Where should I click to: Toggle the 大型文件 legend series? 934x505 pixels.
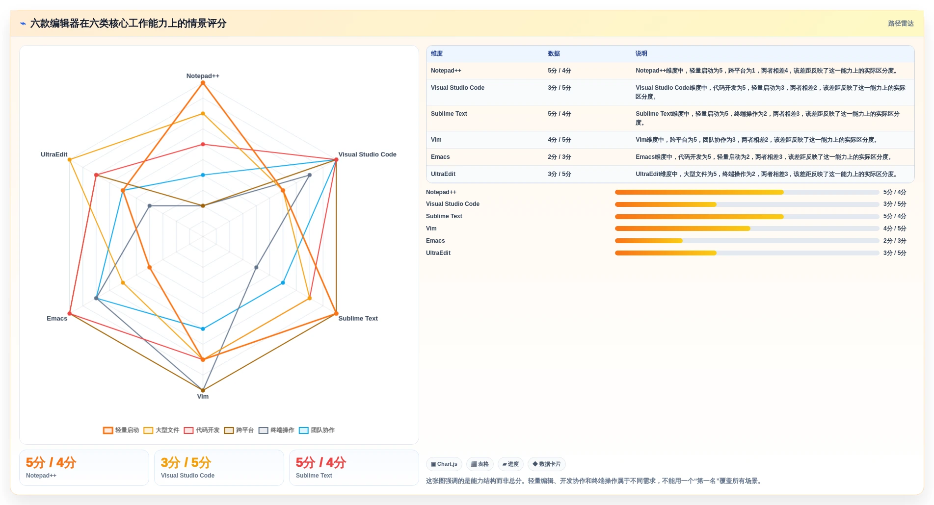click(161, 430)
